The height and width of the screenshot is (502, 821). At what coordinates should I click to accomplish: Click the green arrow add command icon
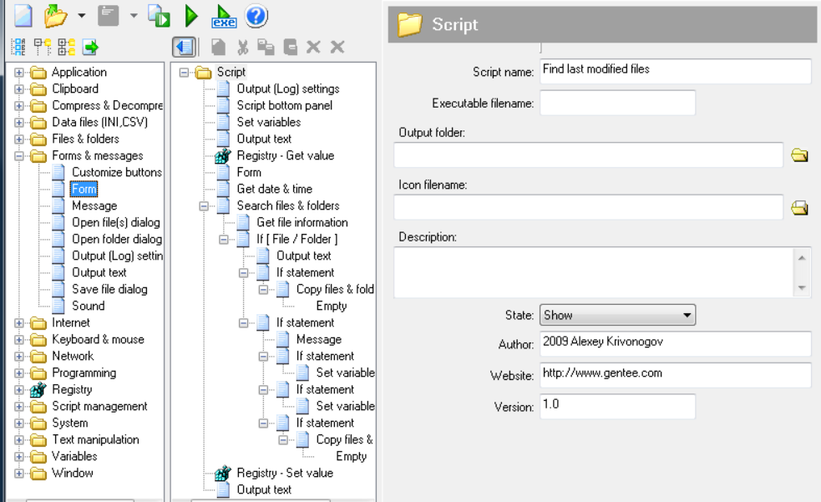pos(90,47)
